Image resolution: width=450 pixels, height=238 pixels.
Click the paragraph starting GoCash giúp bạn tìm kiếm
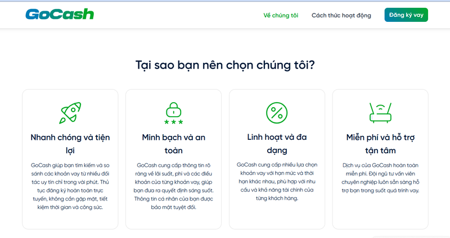70,186
